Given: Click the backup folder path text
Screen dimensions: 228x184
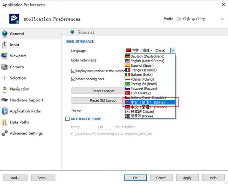Looking at the screenshot, I should [x=111, y=134].
